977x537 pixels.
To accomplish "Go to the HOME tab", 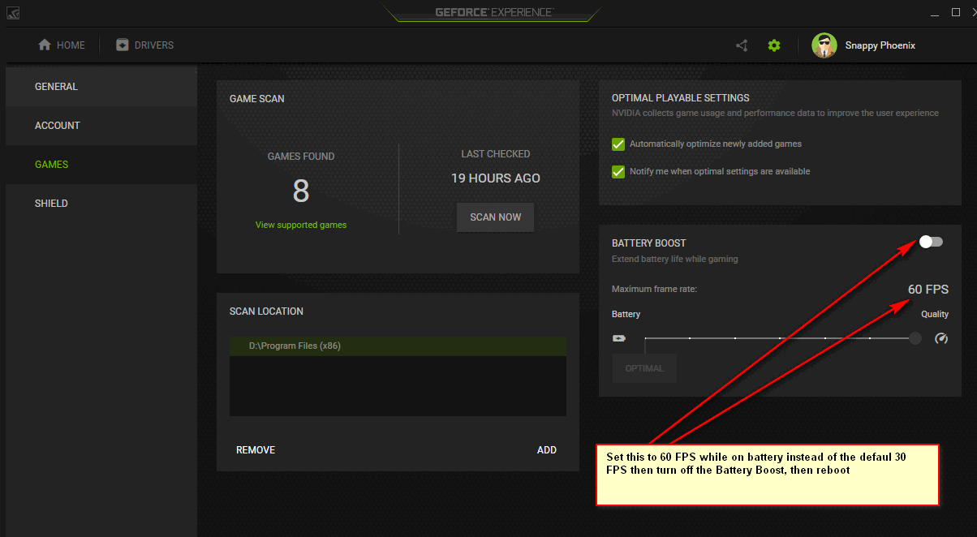I will coord(62,45).
